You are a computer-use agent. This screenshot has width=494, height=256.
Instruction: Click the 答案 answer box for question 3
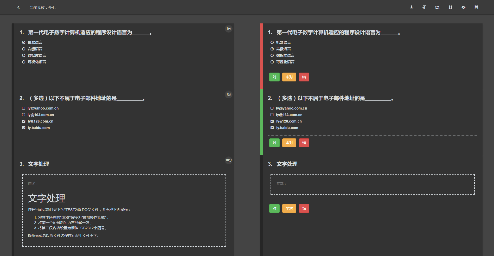click(x=373, y=184)
